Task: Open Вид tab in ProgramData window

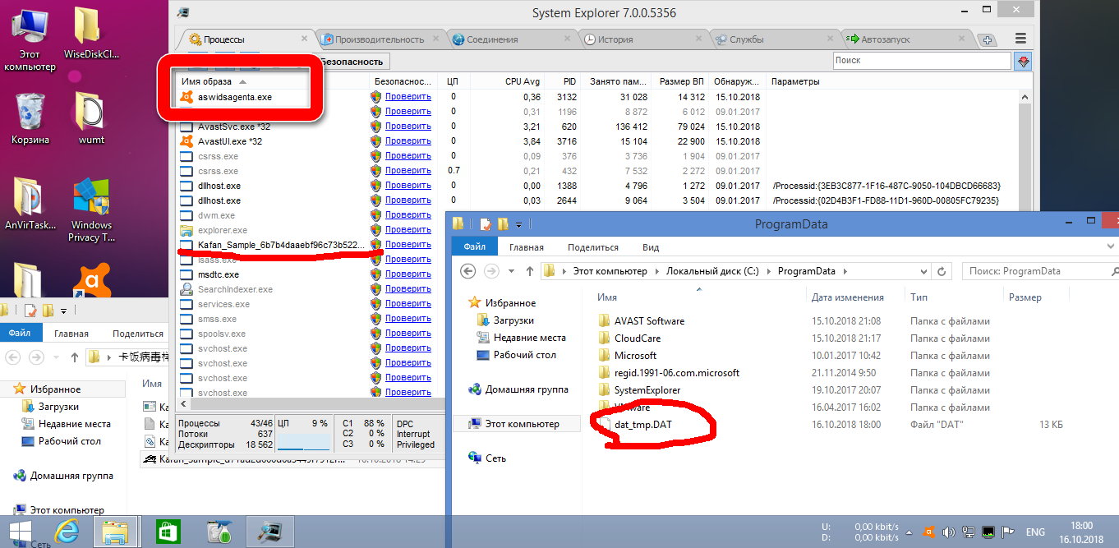Action: pyautogui.click(x=651, y=247)
